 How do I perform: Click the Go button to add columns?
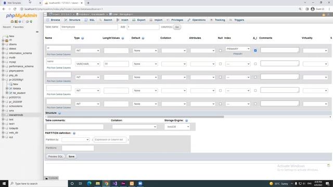coord(177,27)
